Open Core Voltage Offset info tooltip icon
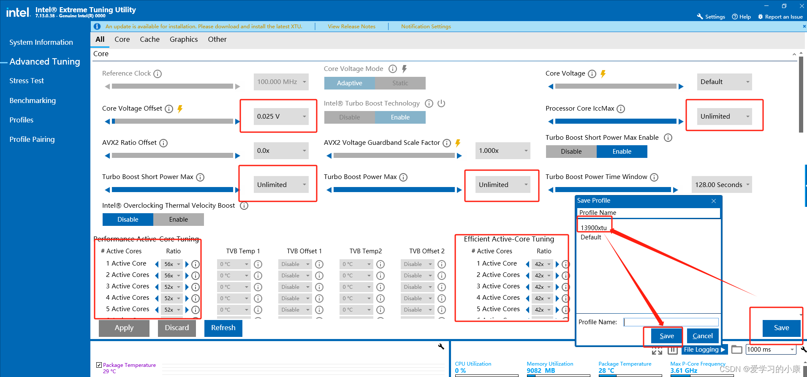The height and width of the screenshot is (377, 807). point(169,109)
